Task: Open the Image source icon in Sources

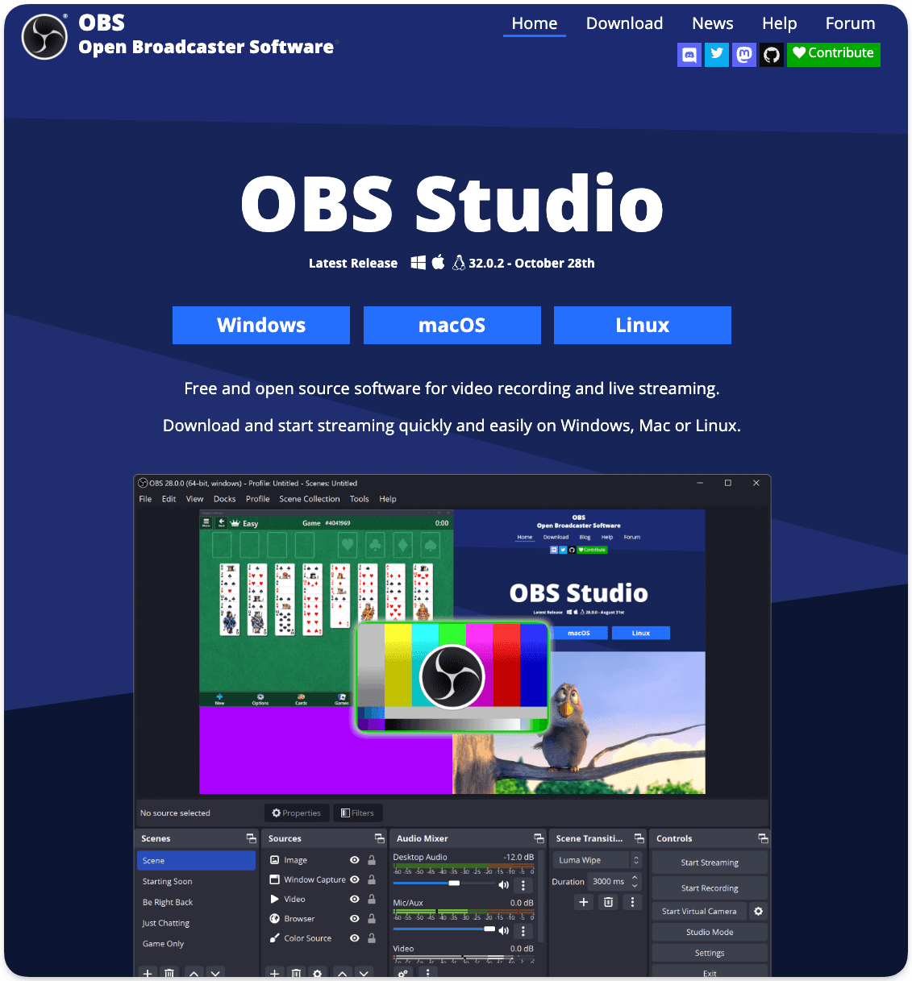Action: click(x=274, y=860)
